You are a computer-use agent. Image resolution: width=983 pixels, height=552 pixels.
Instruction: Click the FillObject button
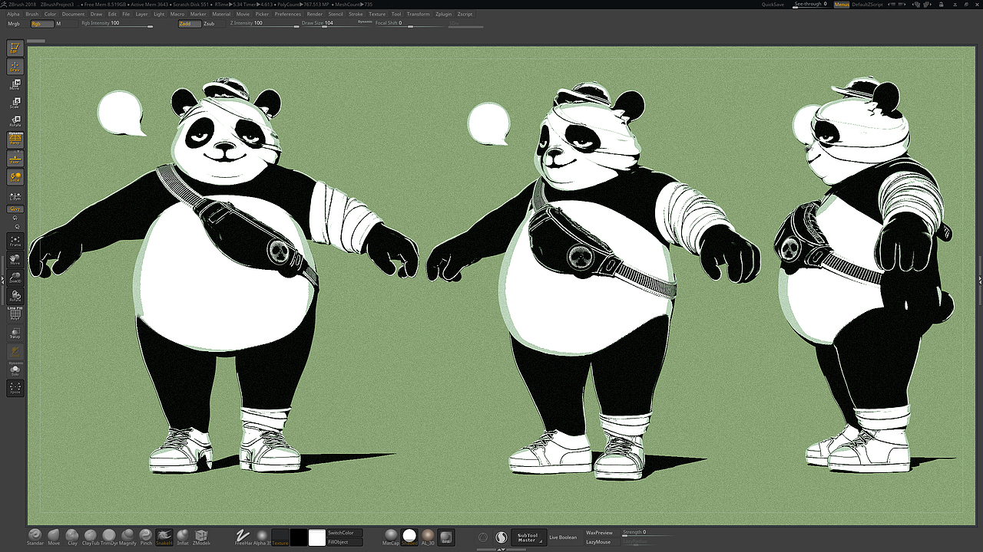345,542
